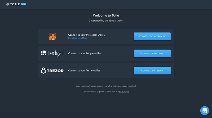Click the Welcome to Totle heading
This screenshot has height=118, width=212.
(x=106, y=15)
